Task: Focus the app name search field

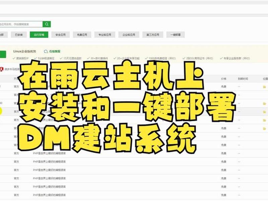Action: click(21, 24)
